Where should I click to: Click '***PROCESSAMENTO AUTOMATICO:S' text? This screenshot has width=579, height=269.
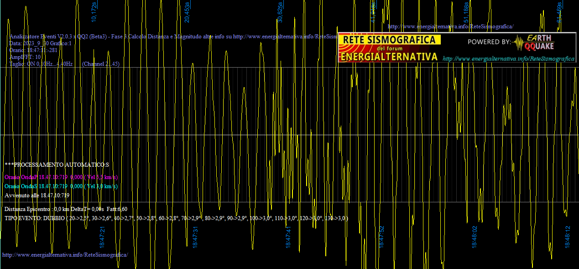click(57, 164)
